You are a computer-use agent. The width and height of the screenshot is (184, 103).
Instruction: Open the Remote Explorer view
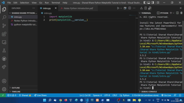click(4, 42)
